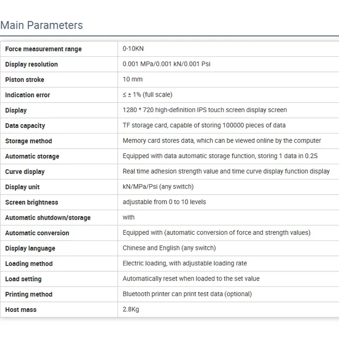339x339 pixels.
Task: Click the Automatic conversion row label
Action: coord(37,233)
